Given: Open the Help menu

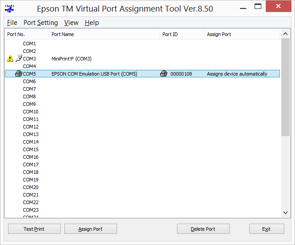Looking at the screenshot, I should click(x=92, y=23).
